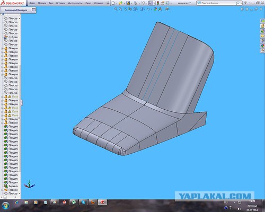Click the document title вго-капот
Viewport: 265px width, 212px height.
click(x=184, y=3)
